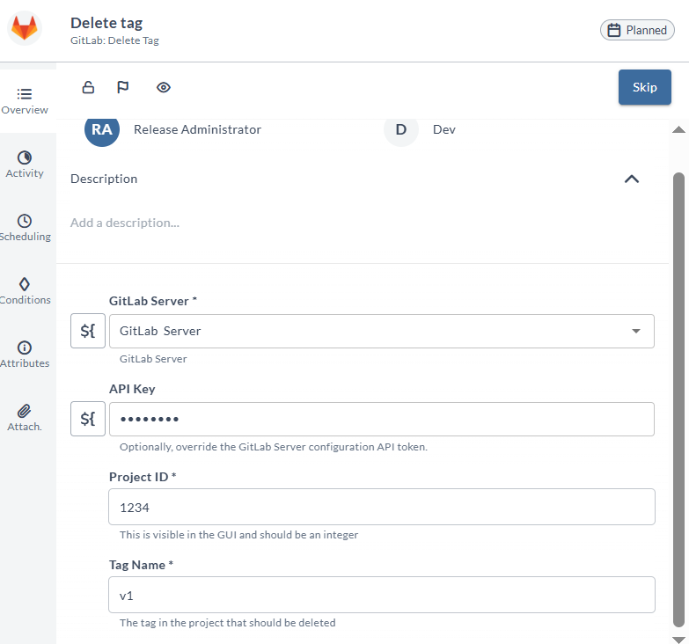Click the API Key password field

[381, 419]
